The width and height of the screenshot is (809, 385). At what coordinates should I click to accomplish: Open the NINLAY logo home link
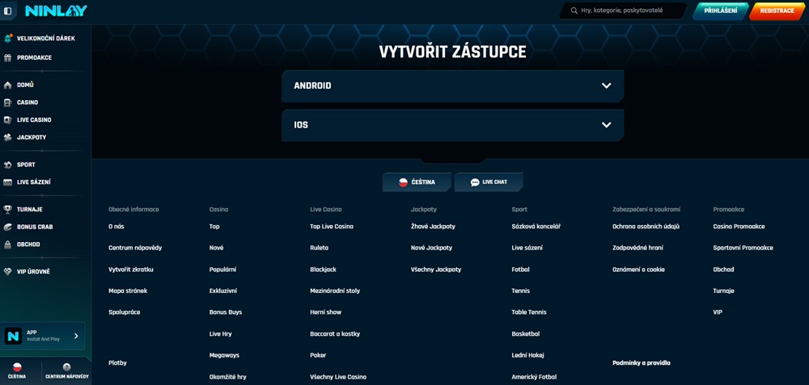pyautogui.click(x=57, y=10)
